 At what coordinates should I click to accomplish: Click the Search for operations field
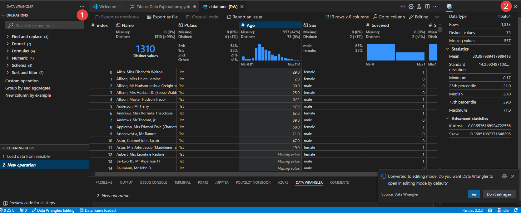47,26
